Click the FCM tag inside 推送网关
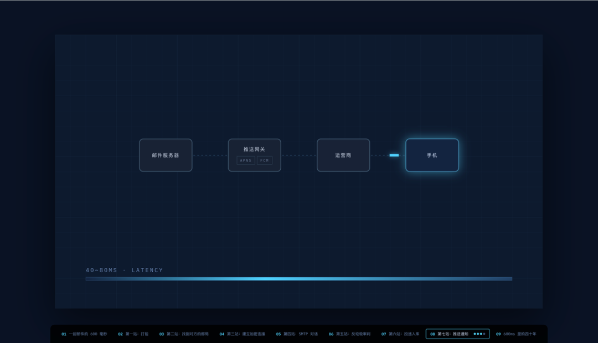 click(264, 160)
